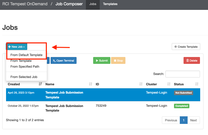This screenshot has width=208, height=135.
Task: Click job ID 753249
Action: pyautogui.click(x=101, y=106)
